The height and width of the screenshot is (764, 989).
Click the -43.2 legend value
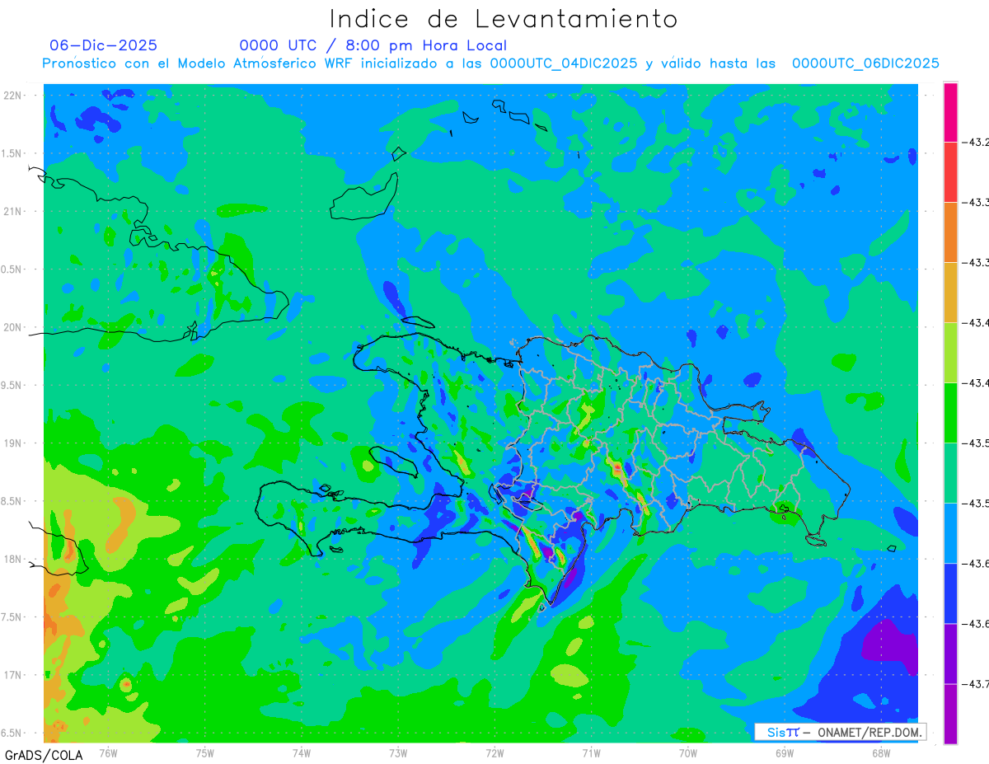coord(976,143)
